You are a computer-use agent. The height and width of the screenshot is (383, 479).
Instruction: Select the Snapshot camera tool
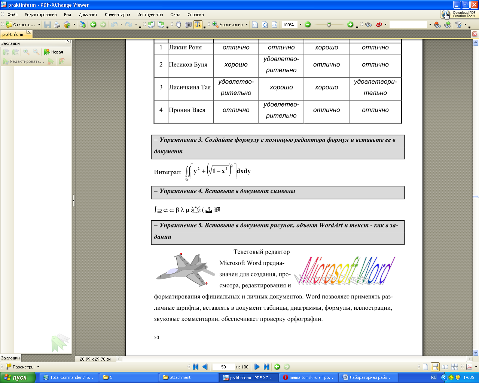(188, 25)
